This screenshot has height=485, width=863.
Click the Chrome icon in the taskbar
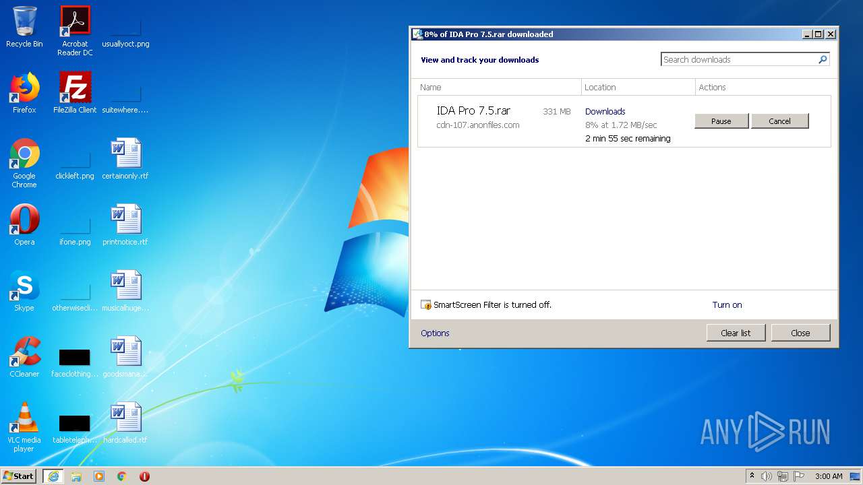[x=122, y=476]
